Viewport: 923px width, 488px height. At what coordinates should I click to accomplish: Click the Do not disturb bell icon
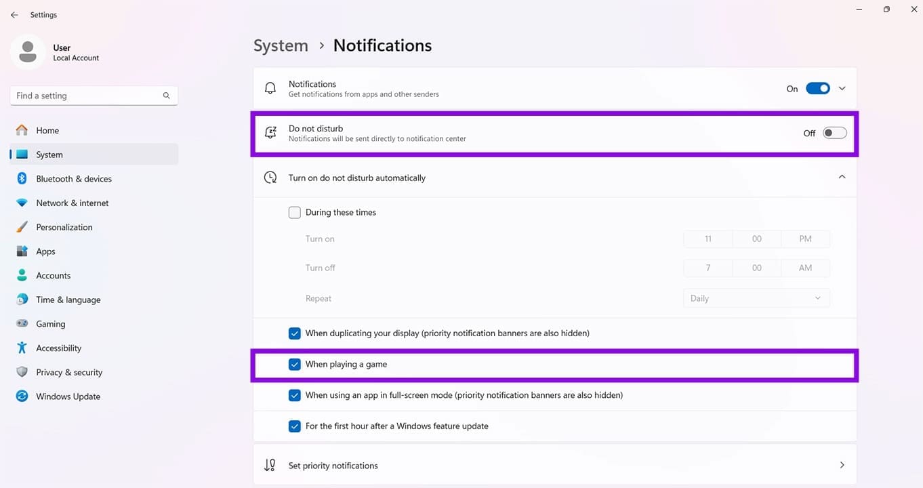270,133
